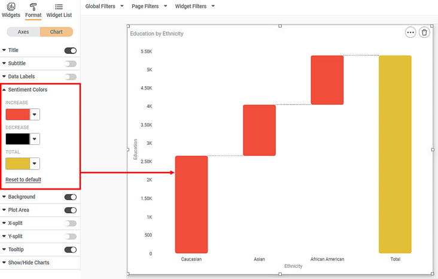
Task: Open the Widgets panel icon
Action: tap(11, 7)
